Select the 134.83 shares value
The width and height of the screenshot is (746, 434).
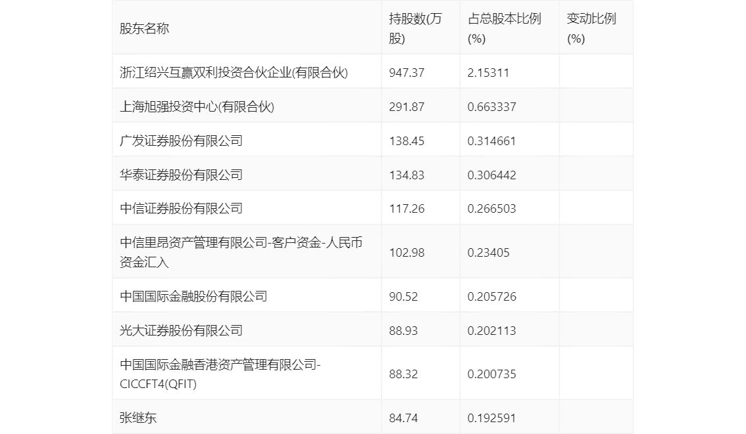pos(407,175)
